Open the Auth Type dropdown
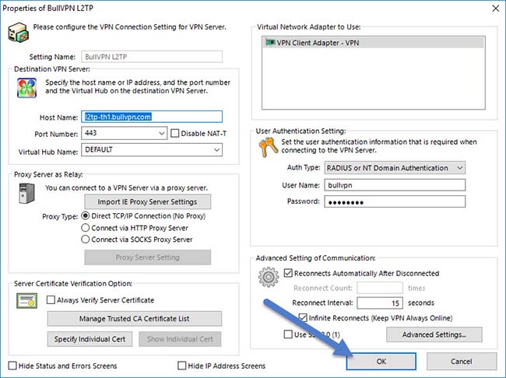This screenshot has height=378, width=506. (459, 168)
